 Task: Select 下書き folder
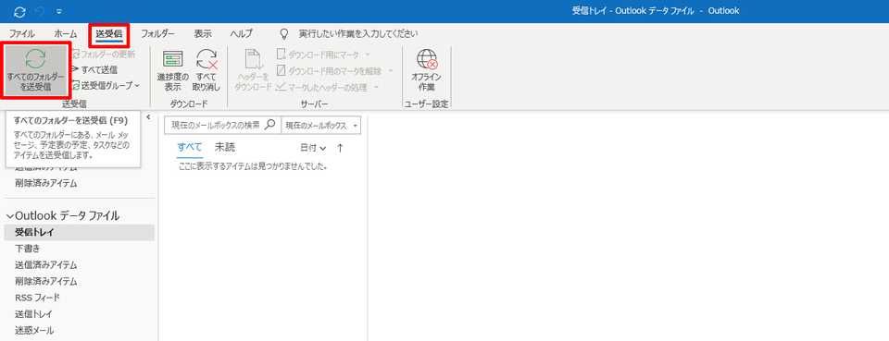(27, 249)
